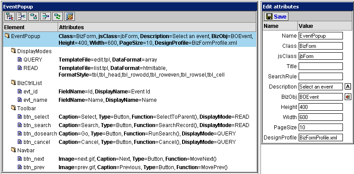The width and height of the screenshot is (354, 174).
Task: Focus the Class input field
Action: (x=321, y=46)
